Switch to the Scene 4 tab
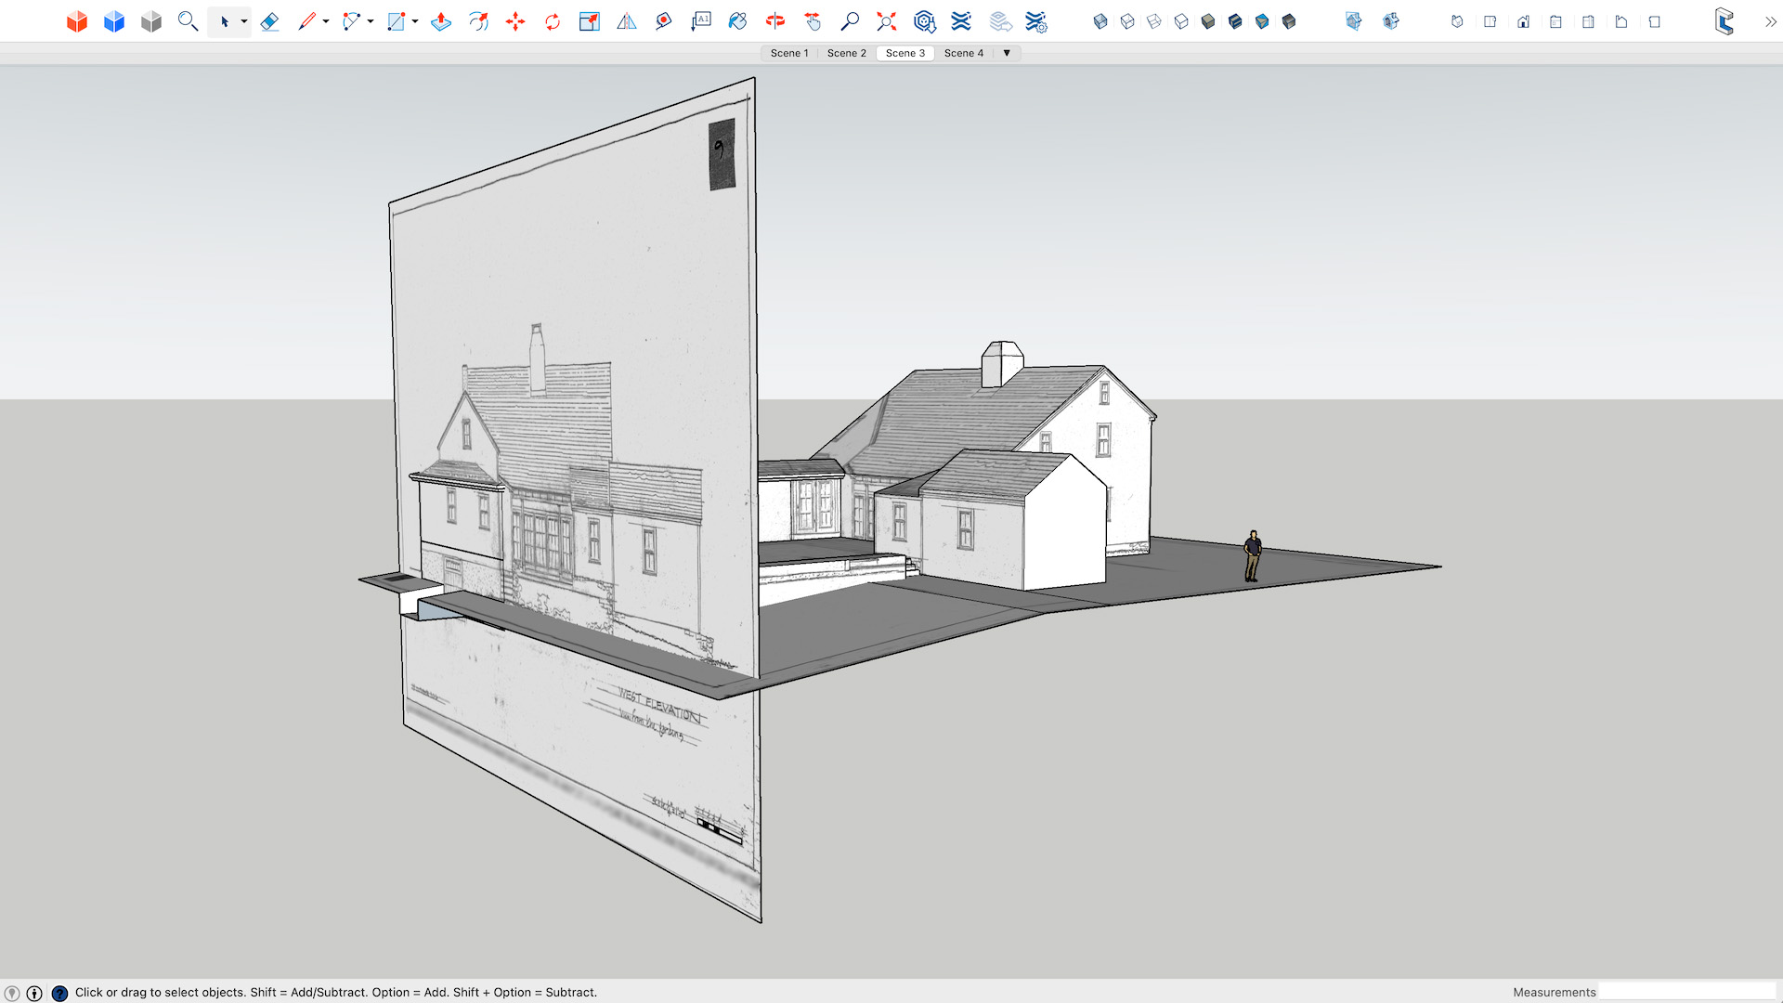This screenshot has height=1003, width=1783. click(963, 53)
